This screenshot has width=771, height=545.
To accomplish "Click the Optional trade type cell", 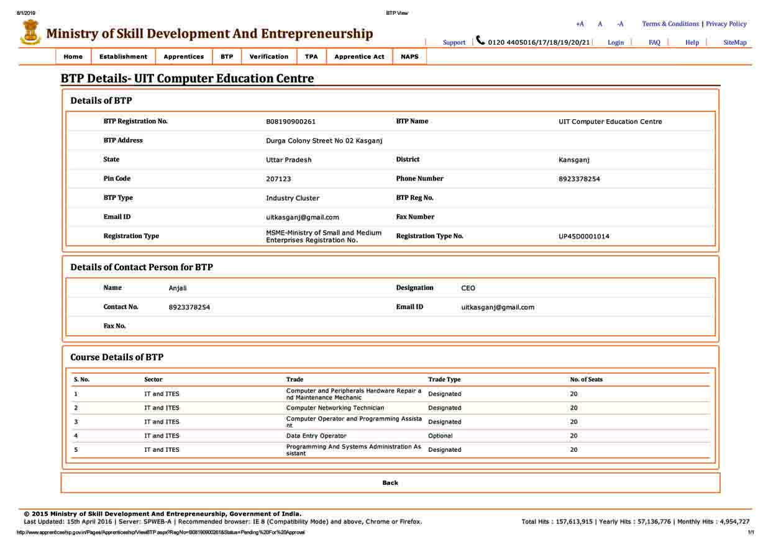I will pyautogui.click(x=440, y=436).
